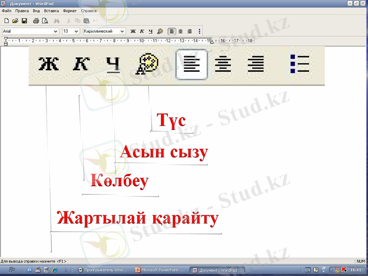Print the document

[35, 21]
